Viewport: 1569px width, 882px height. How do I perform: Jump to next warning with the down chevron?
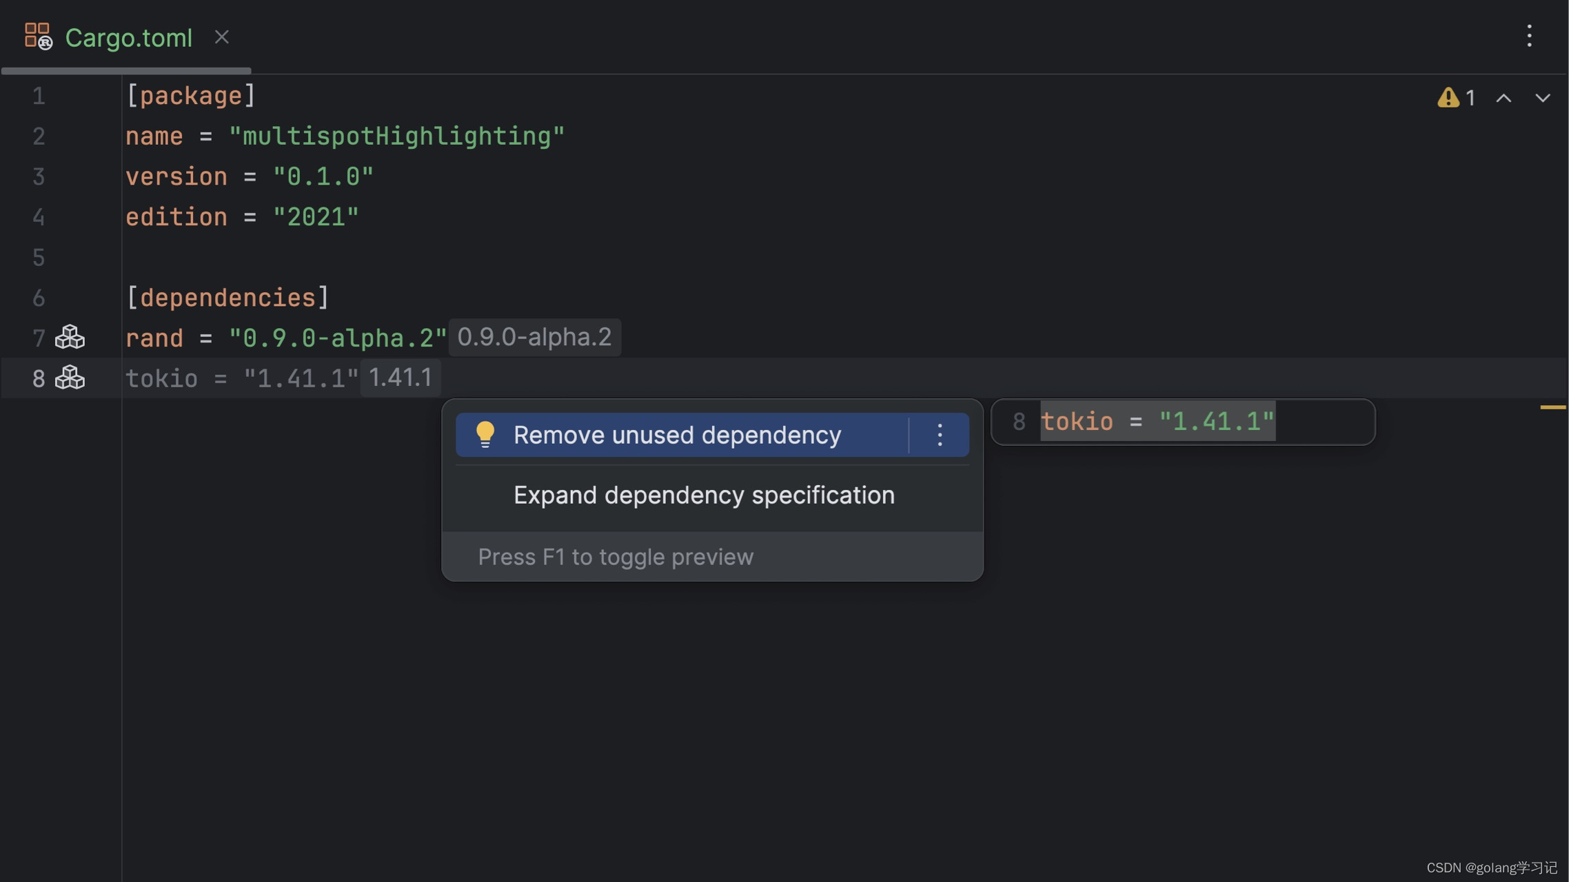click(1543, 99)
